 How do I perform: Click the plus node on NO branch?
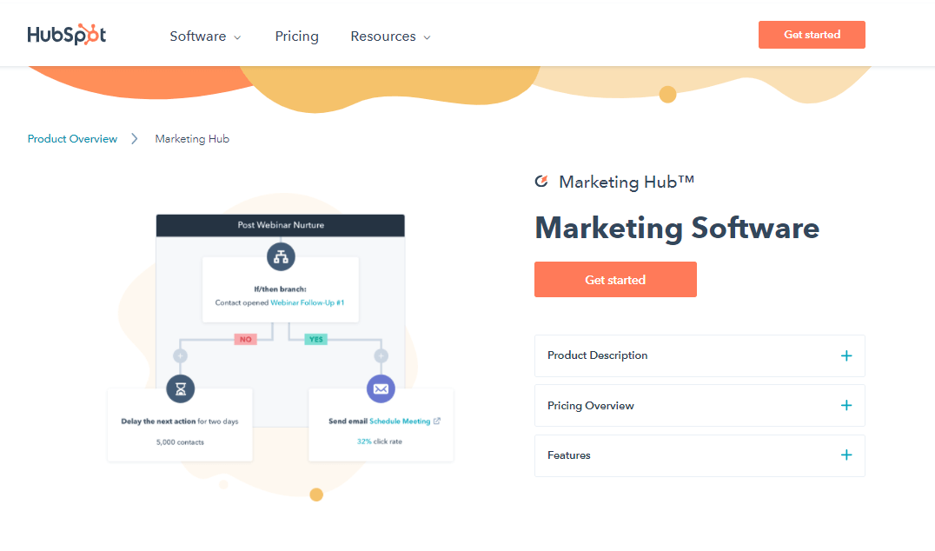click(x=180, y=356)
